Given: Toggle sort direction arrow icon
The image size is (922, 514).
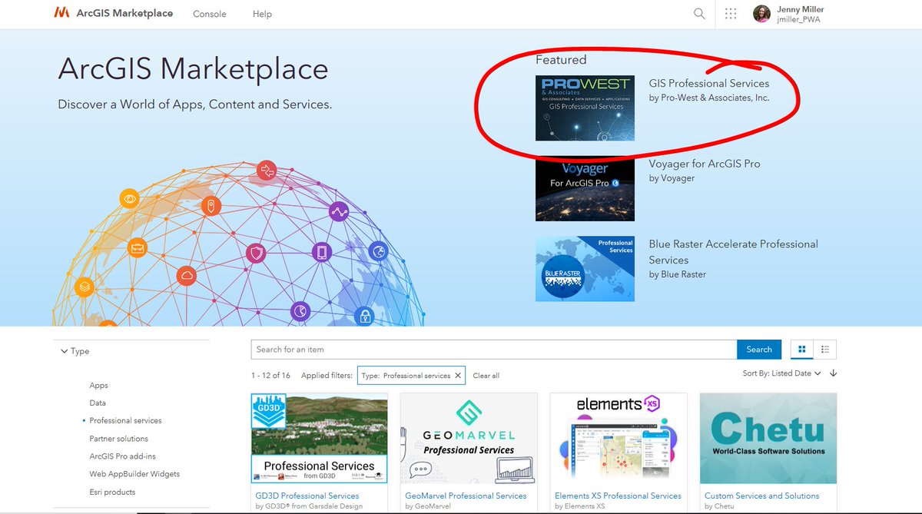Looking at the screenshot, I should click(834, 373).
